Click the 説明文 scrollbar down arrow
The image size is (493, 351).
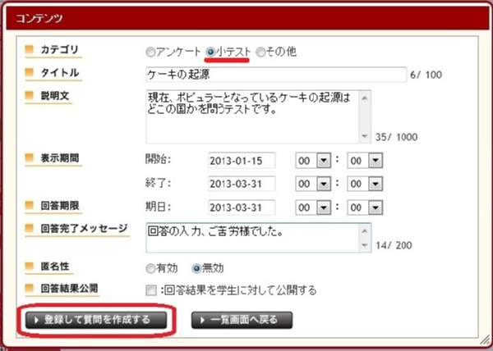365,137
